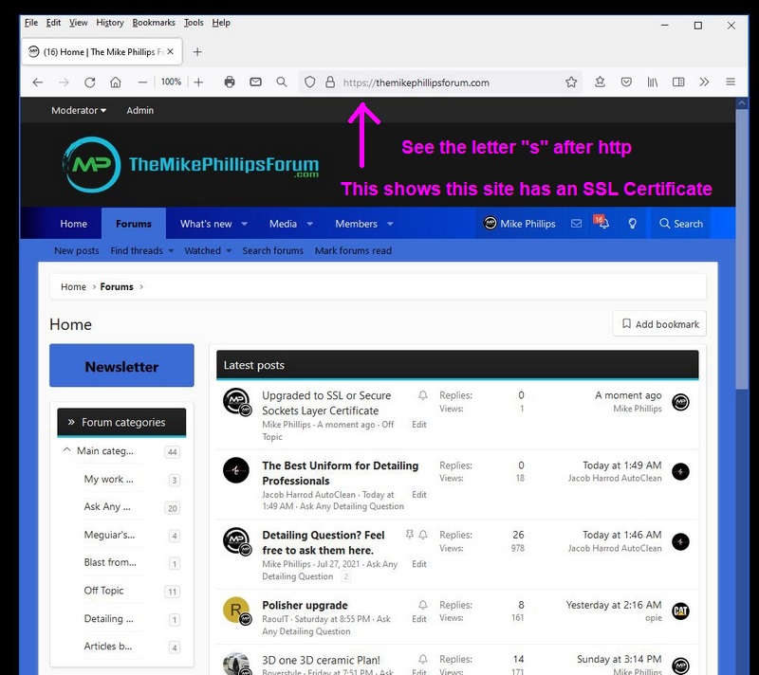Click the pin icon on Detailing Question thread
The image size is (759, 675).
(410, 535)
